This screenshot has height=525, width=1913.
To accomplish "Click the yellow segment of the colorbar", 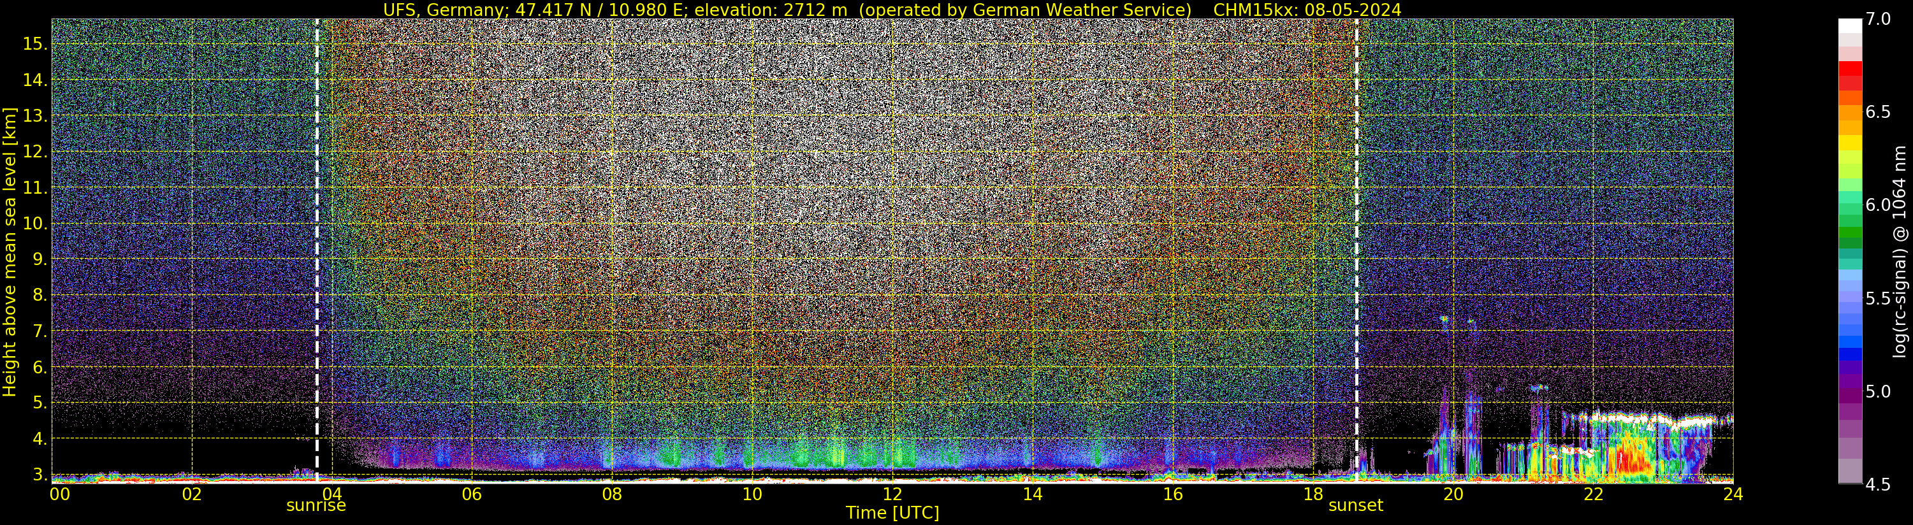I will pyautogui.click(x=1850, y=143).
